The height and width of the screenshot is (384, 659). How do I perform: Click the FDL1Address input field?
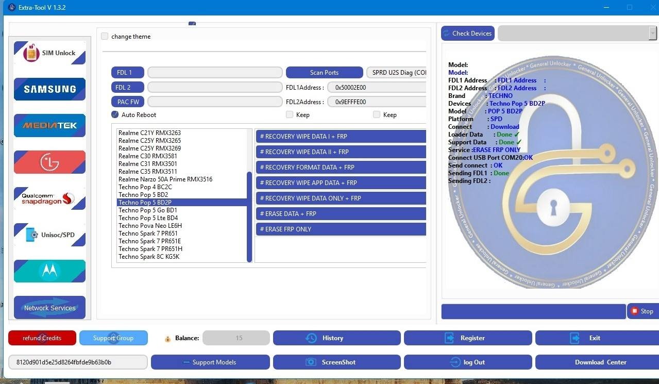click(x=376, y=88)
